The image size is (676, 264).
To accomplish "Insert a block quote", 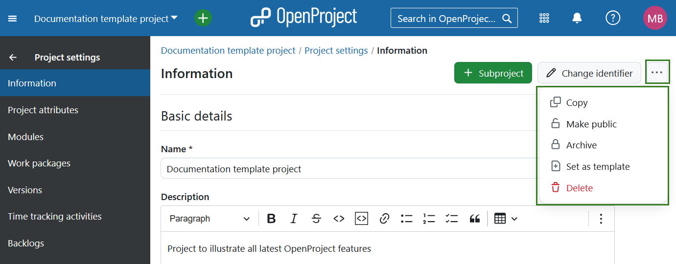I will pyautogui.click(x=474, y=219).
